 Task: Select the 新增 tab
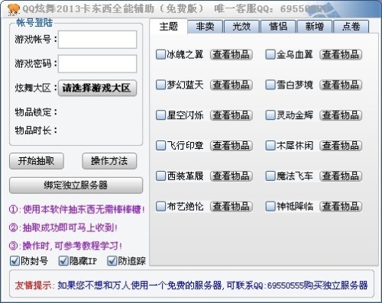click(x=315, y=27)
